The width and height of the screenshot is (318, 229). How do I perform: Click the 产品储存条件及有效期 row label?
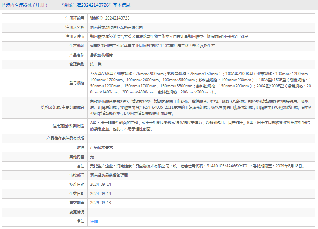pos(65,138)
